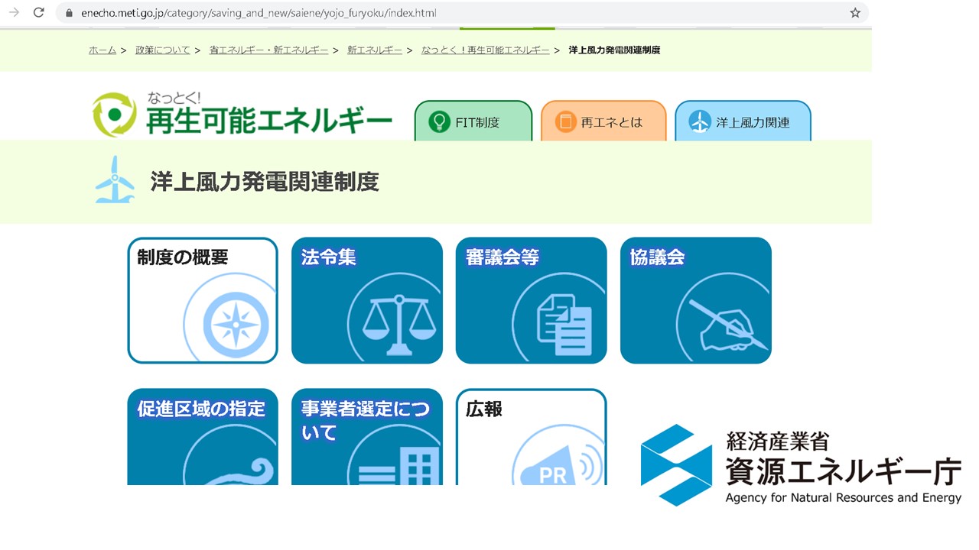This screenshot has height=550, width=979.
Task: Open the 促進区域の指定 card
Action: click(203, 437)
